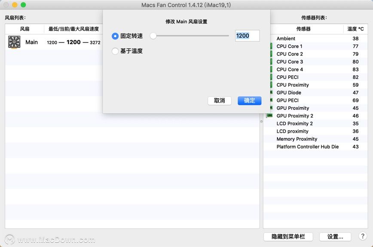Click the 取消 button
Image resolution: width=373 pixels, height=247 pixels.
[219, 101]
